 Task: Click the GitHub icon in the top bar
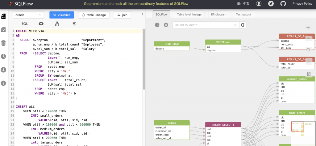pyautogui.click(x=283, y=4)
